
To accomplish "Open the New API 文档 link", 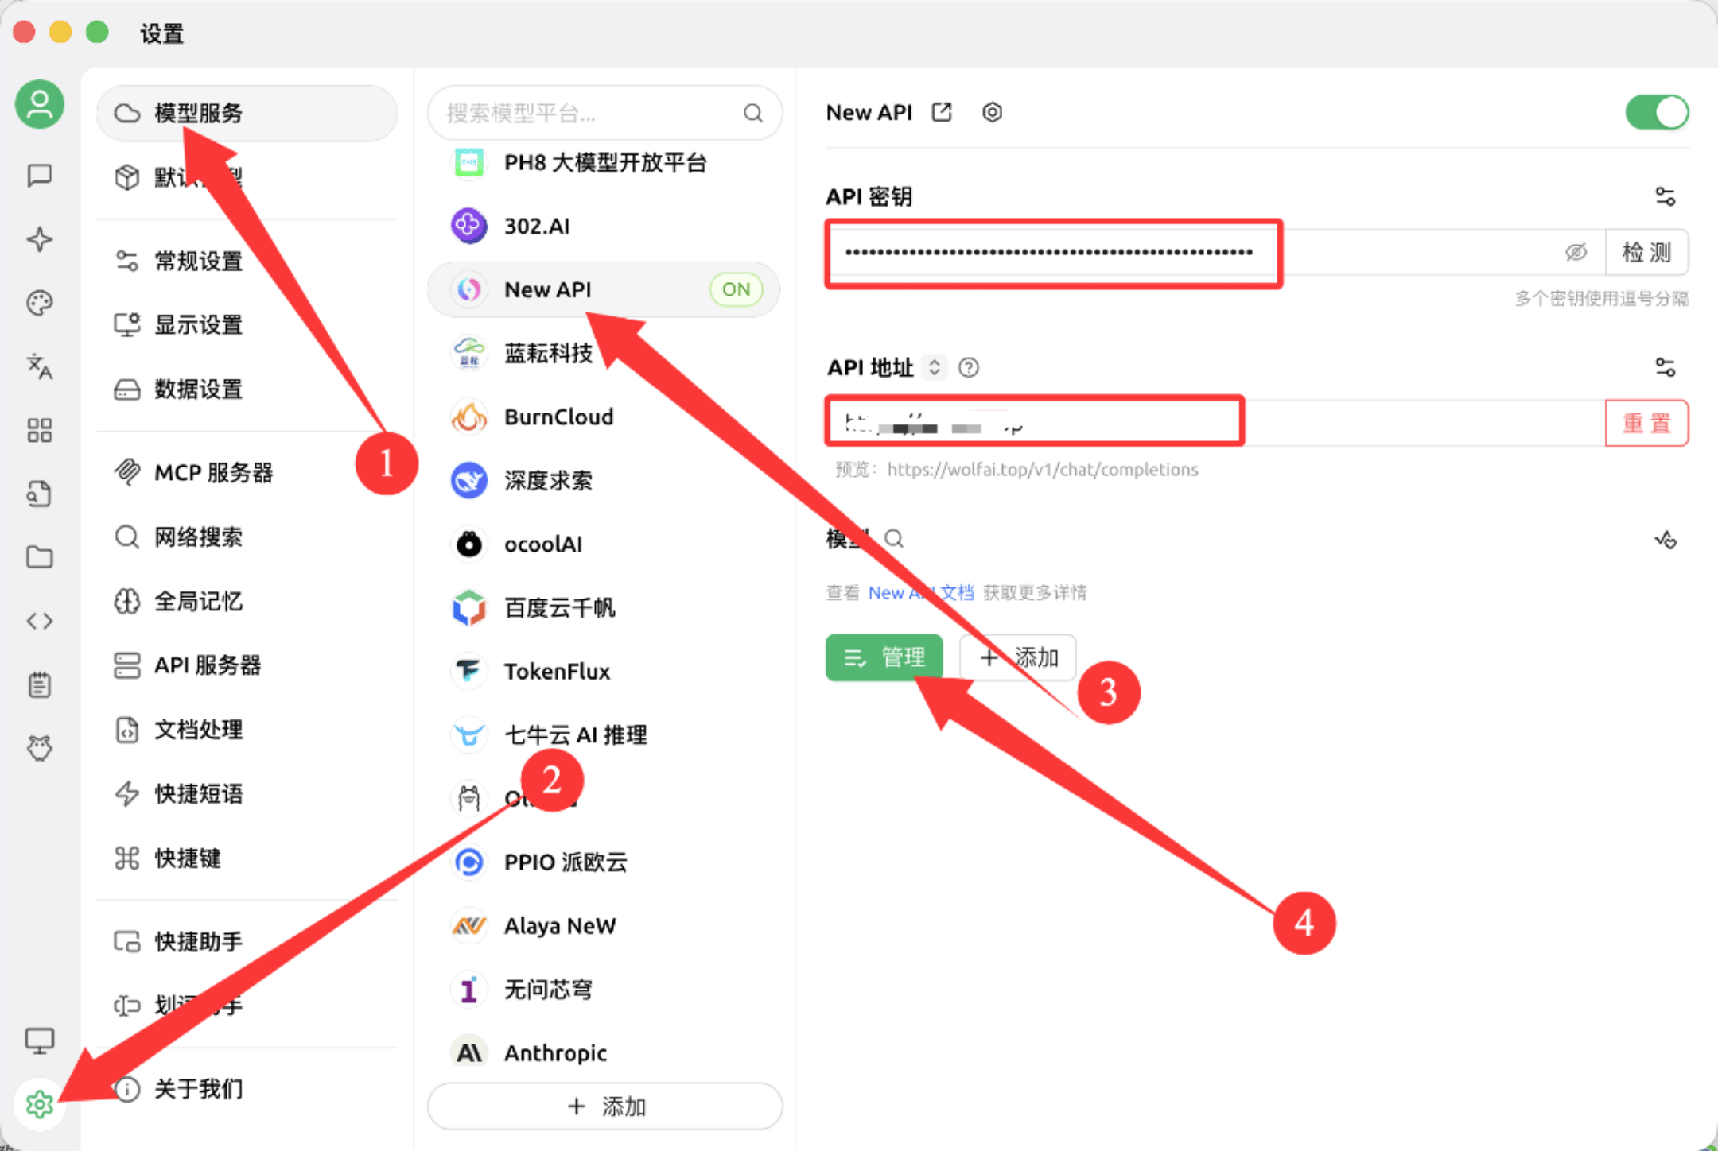I will click(x=921, y=592).
